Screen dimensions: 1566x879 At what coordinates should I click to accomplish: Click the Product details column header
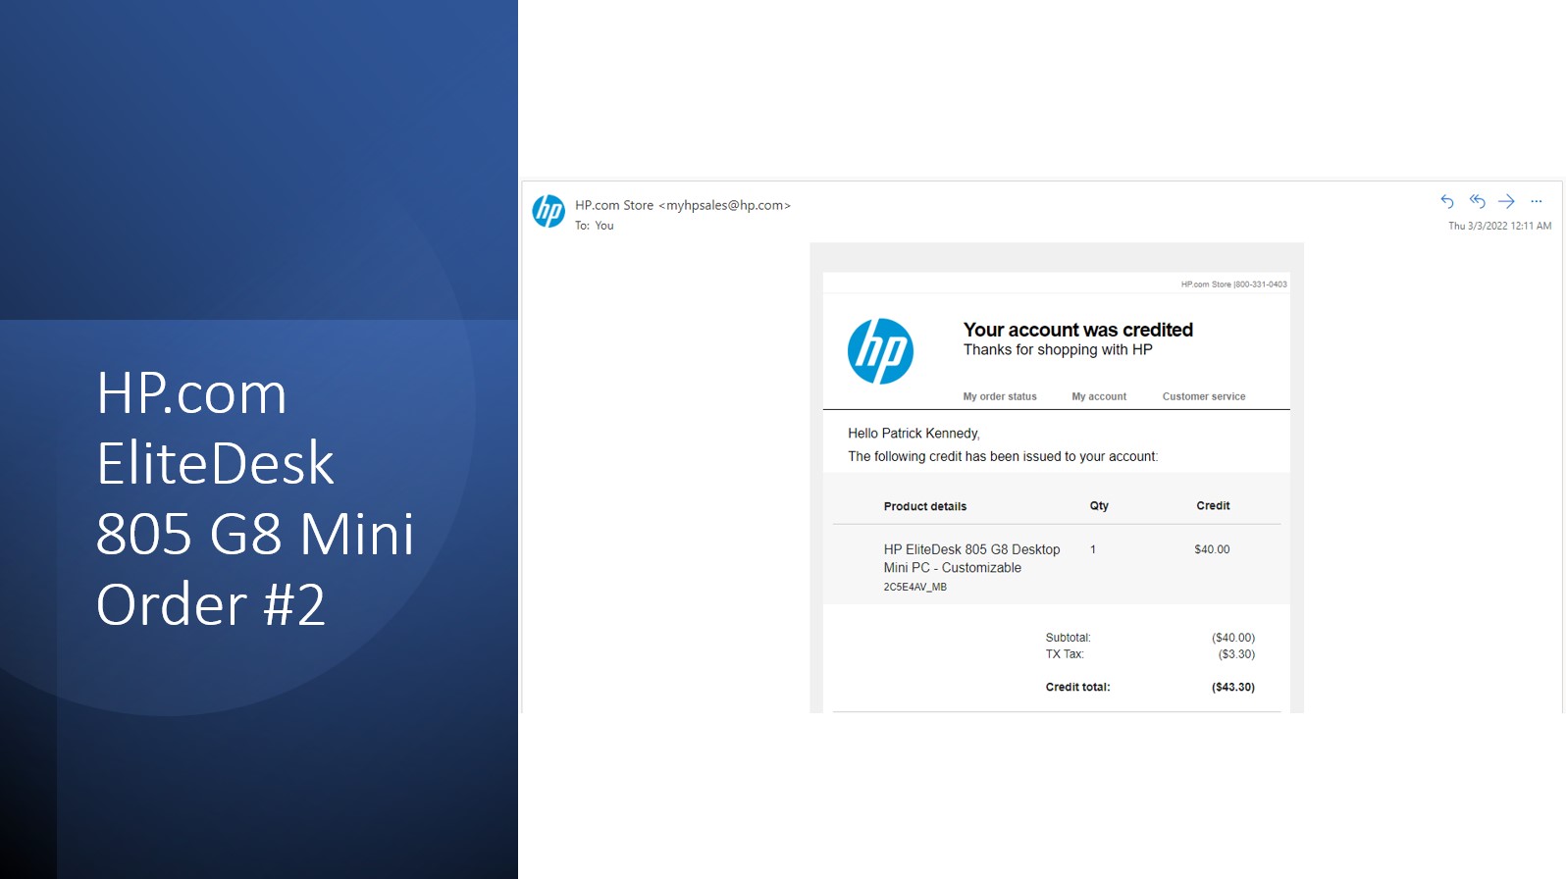tap(925, 506)
